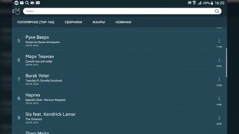Select song Вдвоём (feat. Максим Фадеев)
The image size is (239, 134).
tap(46, 100)
